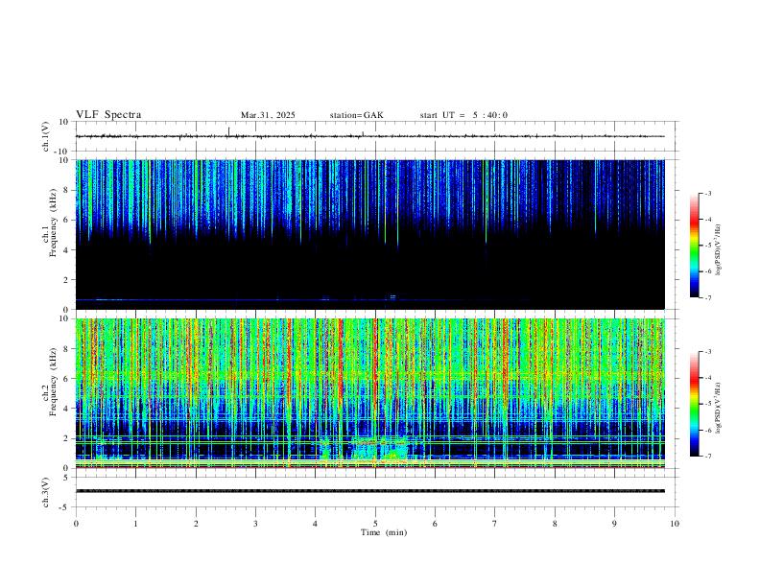Screen dimensions: 760x587
Task: Click the "station=GAK" label
Action: (x=356, y=115)
